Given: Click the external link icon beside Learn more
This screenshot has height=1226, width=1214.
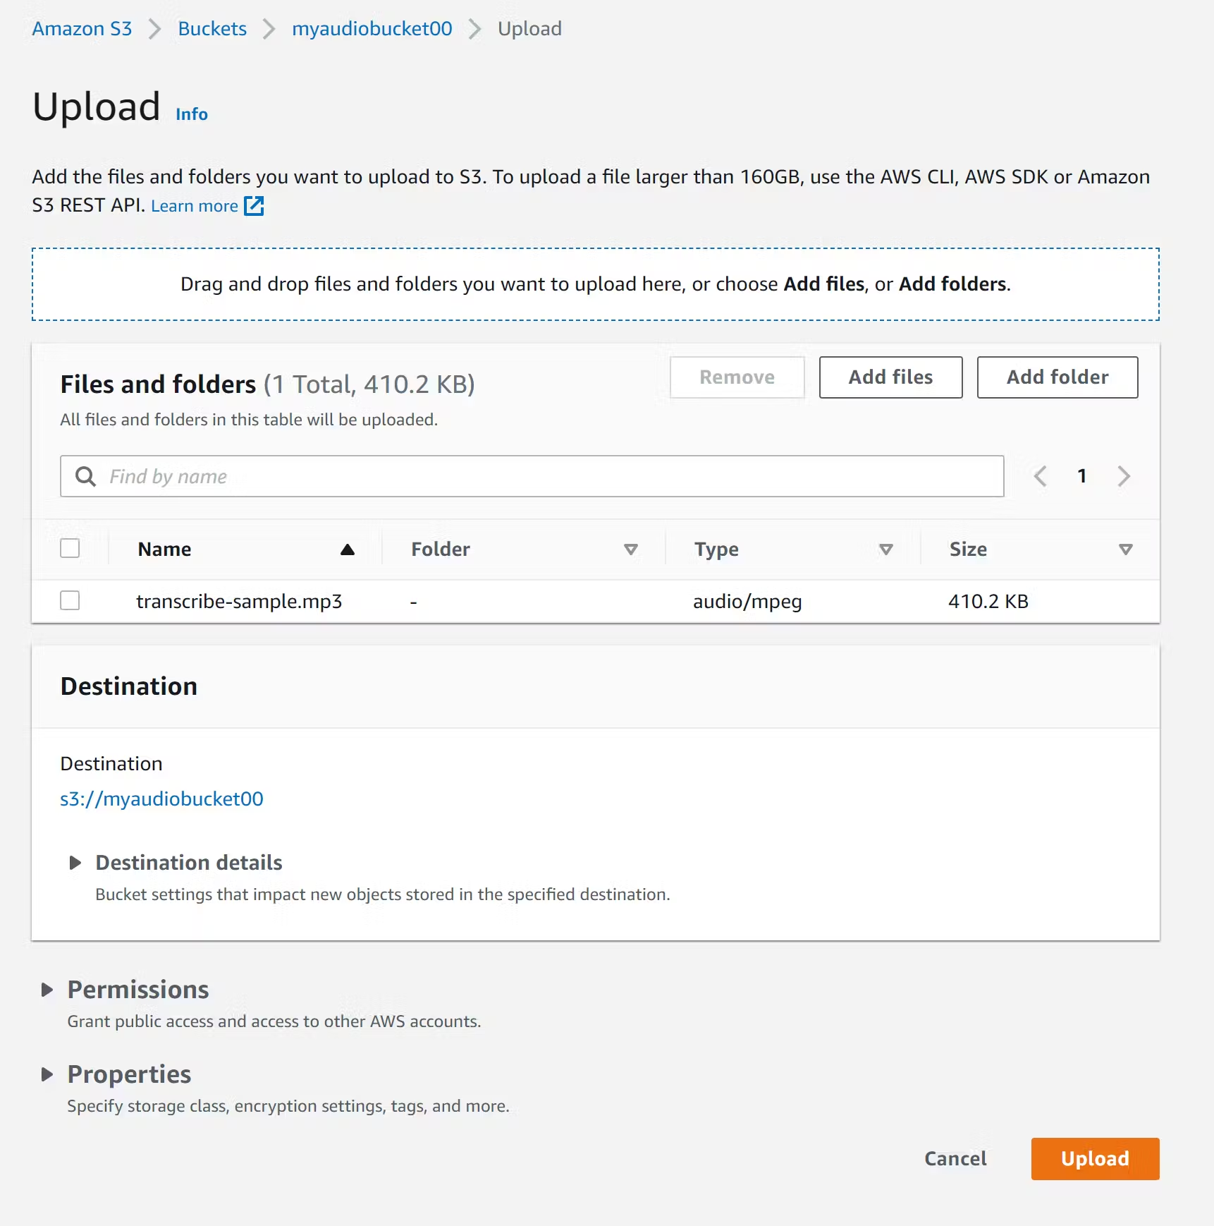Looking at the screenshot, I should [x=254, y=206].
